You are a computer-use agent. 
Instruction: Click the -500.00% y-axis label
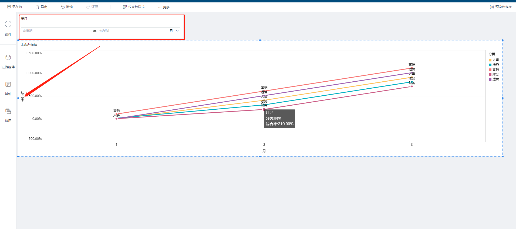[x=35, y=139]
